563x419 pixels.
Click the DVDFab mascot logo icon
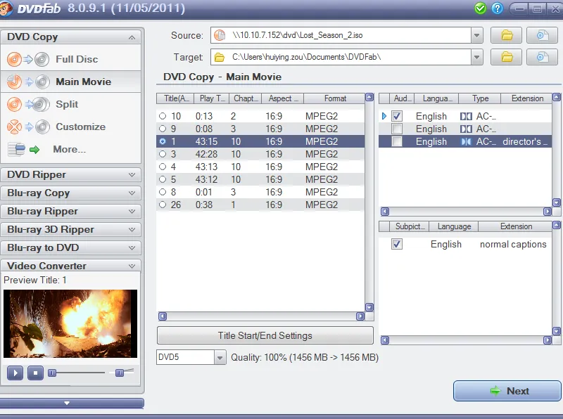pos(6,8)
